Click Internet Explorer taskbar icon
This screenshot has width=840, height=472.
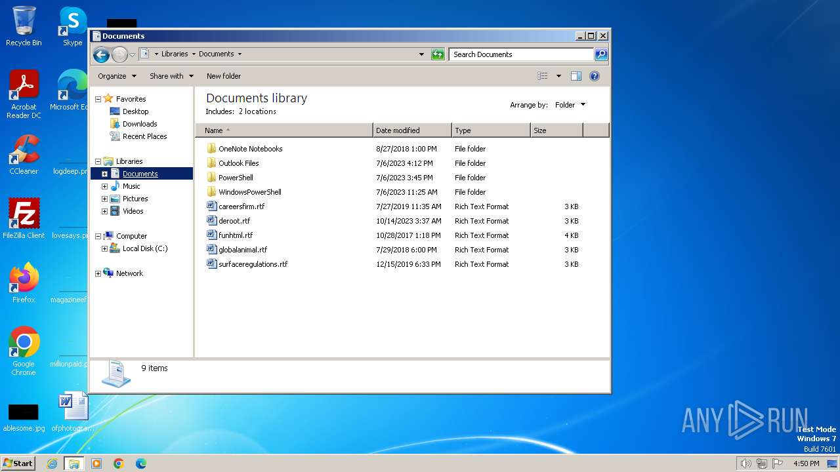click(52, 463)
